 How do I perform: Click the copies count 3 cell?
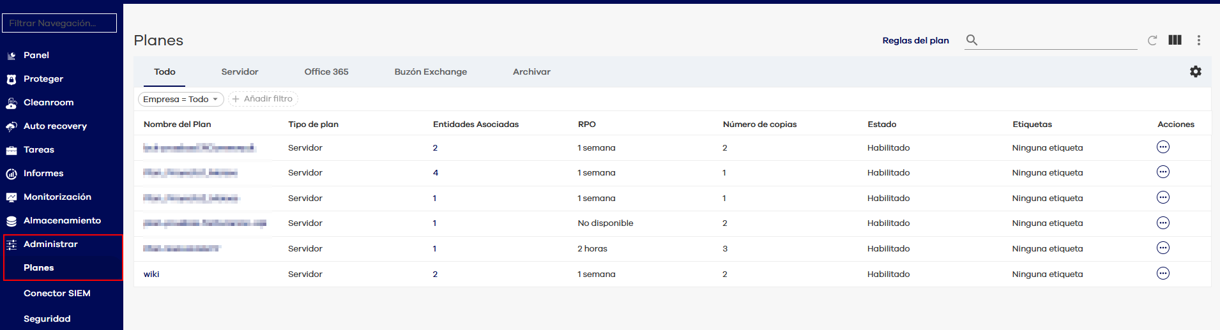coord(725,249)
